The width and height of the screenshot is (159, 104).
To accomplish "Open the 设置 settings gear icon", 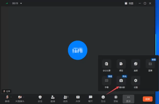I will (x=136, y=81).
